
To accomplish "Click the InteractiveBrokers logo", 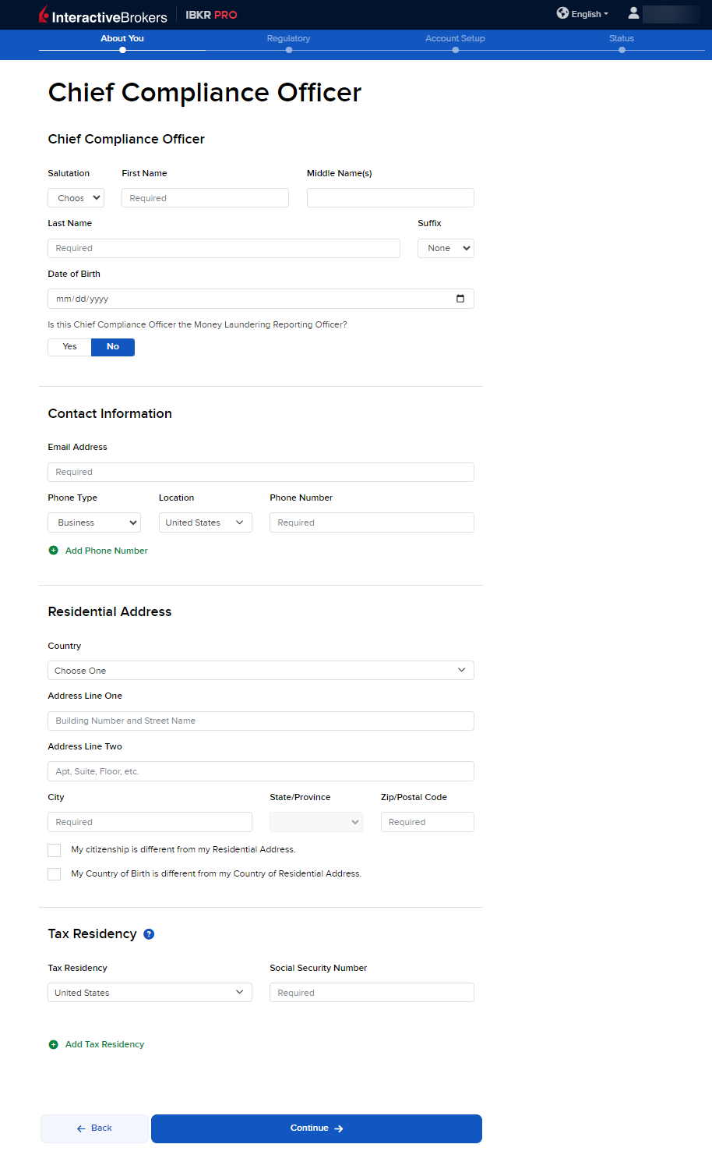I will point(103,16).
